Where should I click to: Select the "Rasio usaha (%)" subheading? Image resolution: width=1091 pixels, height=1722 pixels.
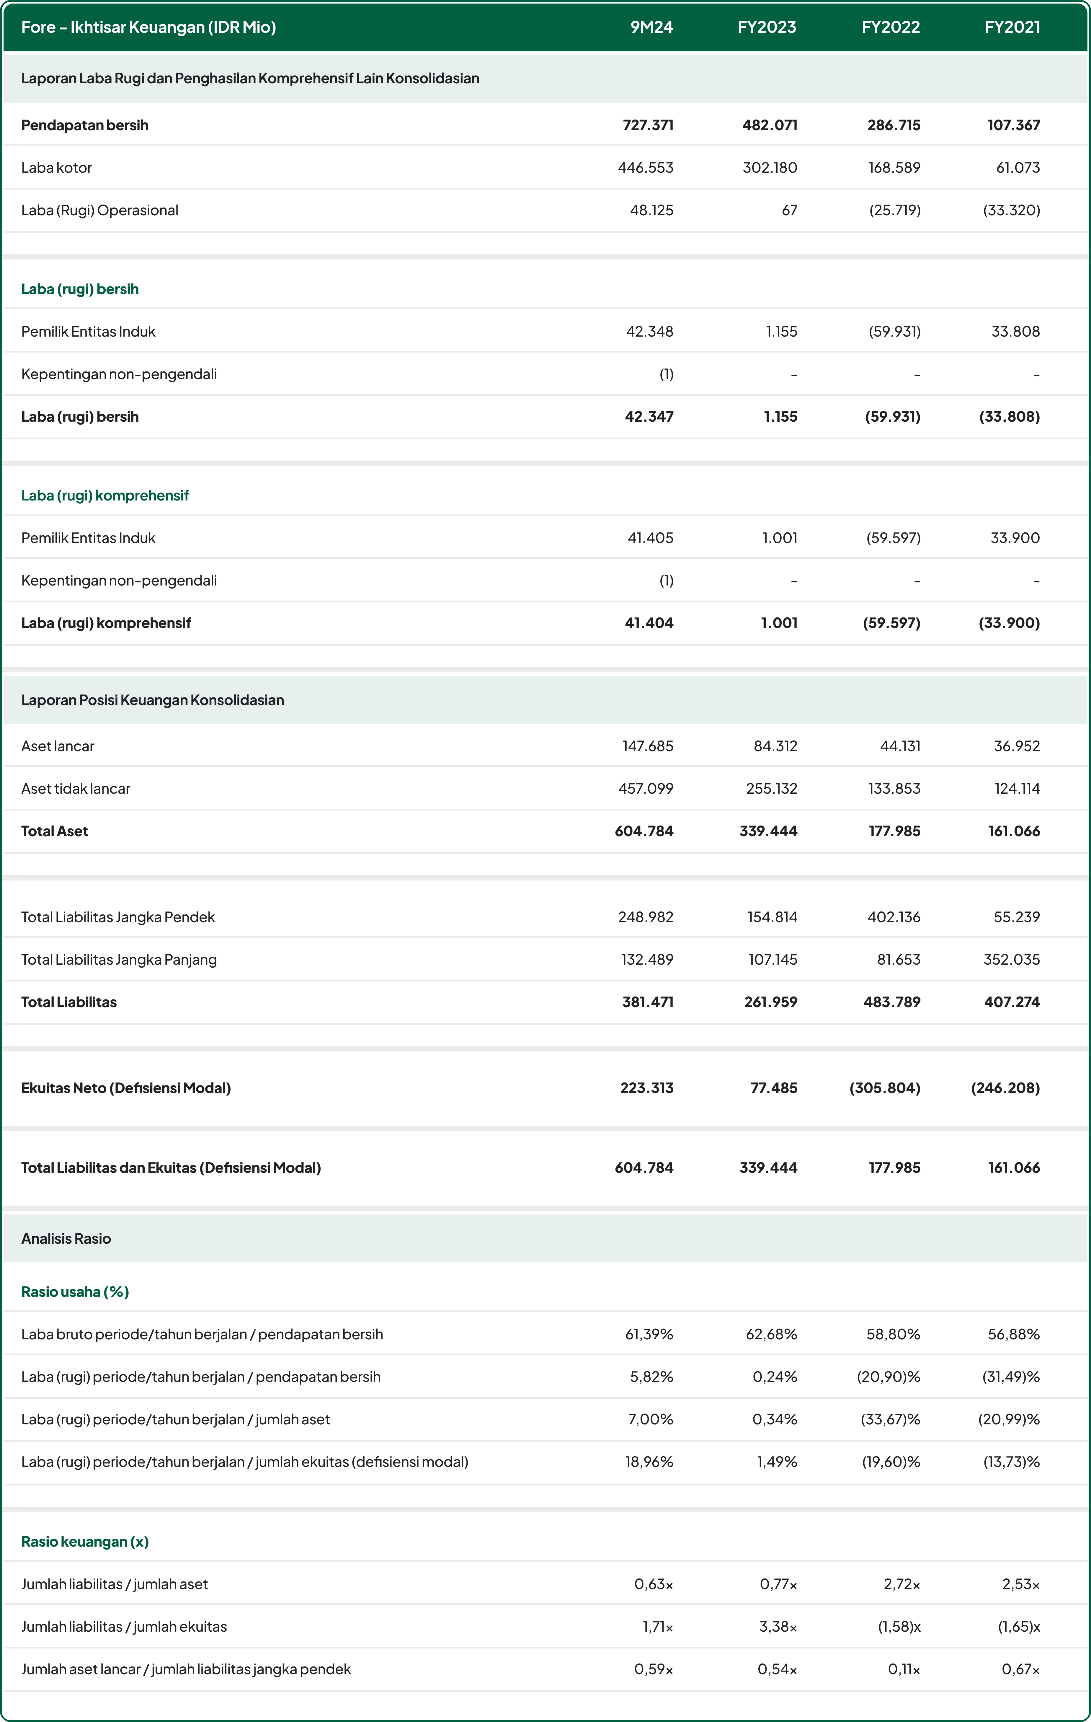click(75, 1291)
